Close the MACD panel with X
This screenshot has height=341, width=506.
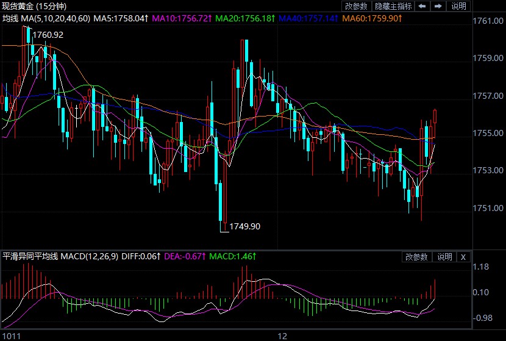[x=463, y=257]
